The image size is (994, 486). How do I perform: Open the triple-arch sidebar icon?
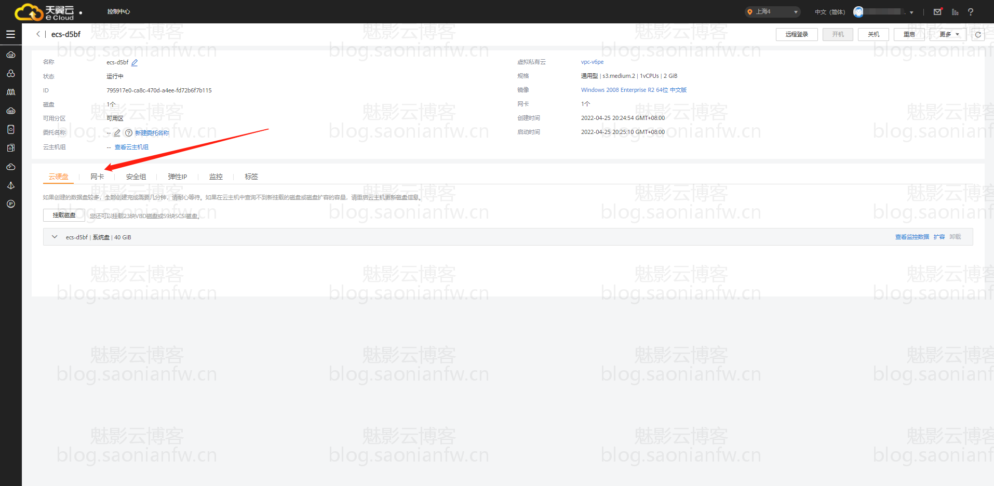(10, 92)
